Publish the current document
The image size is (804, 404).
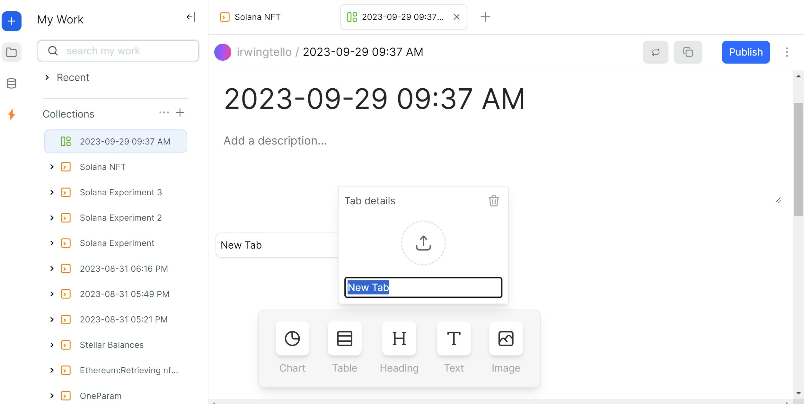(746, 52)
